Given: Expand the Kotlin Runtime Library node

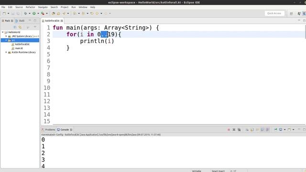Looking at the screenshot, I should click(6, 52).
